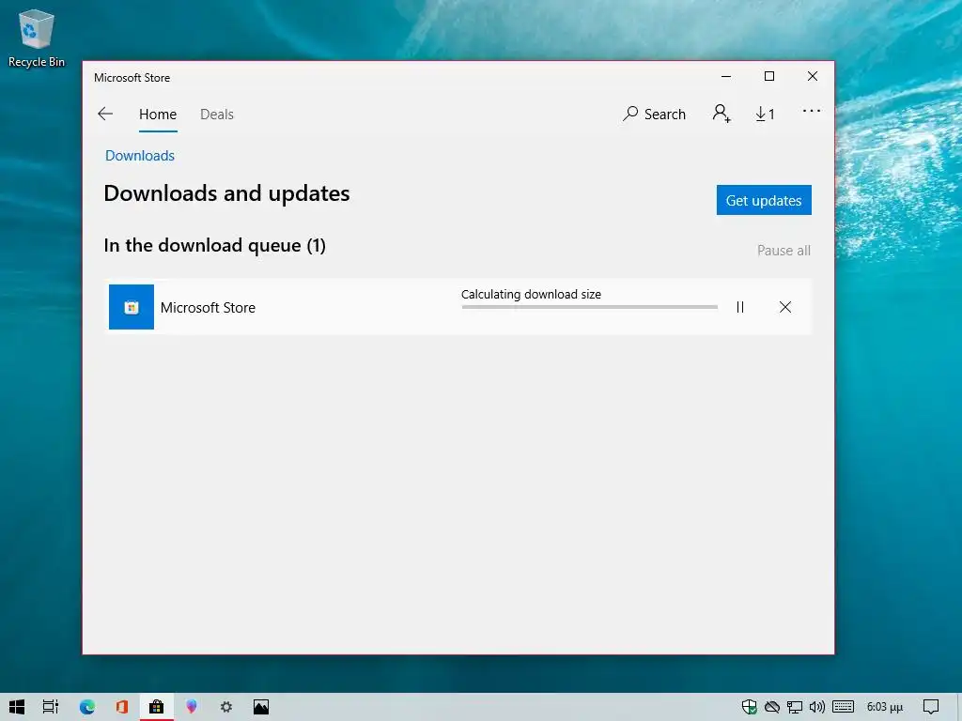
Task: Pause the Microsoft Store download
Action: (x=740, y=307)
